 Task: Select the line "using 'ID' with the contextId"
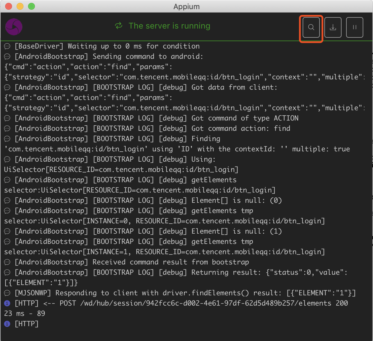coord(177,149)
